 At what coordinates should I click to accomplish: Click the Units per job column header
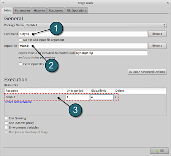[x=75, y=91]
